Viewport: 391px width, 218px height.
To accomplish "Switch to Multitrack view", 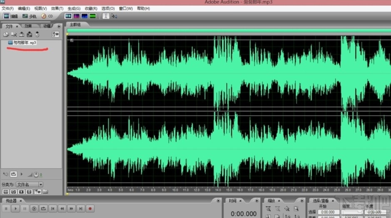I will pos(29,16).
